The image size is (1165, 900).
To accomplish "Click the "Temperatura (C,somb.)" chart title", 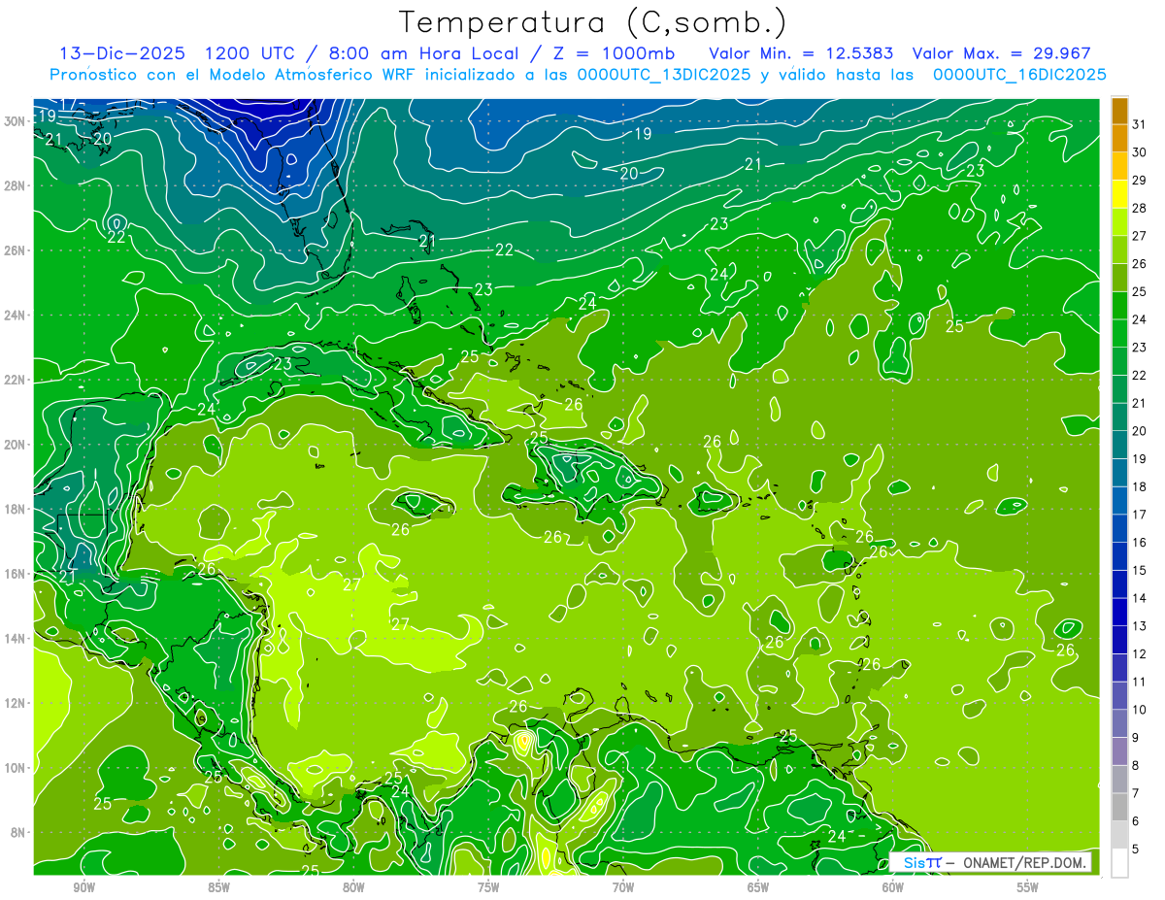I will [x=593, y=23].
